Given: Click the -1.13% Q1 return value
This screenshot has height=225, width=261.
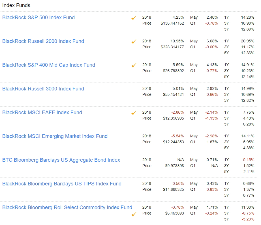Looking at the screenshot, I should point(211,118).
